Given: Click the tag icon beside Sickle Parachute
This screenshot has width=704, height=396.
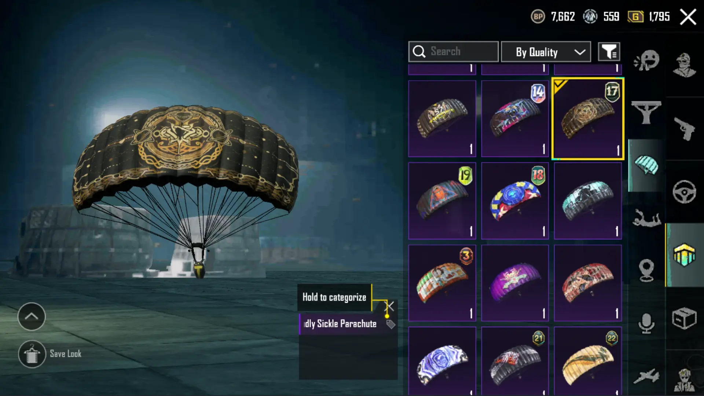Looking at the screenshot, I should pyautogui.click(x=390, y=324).
